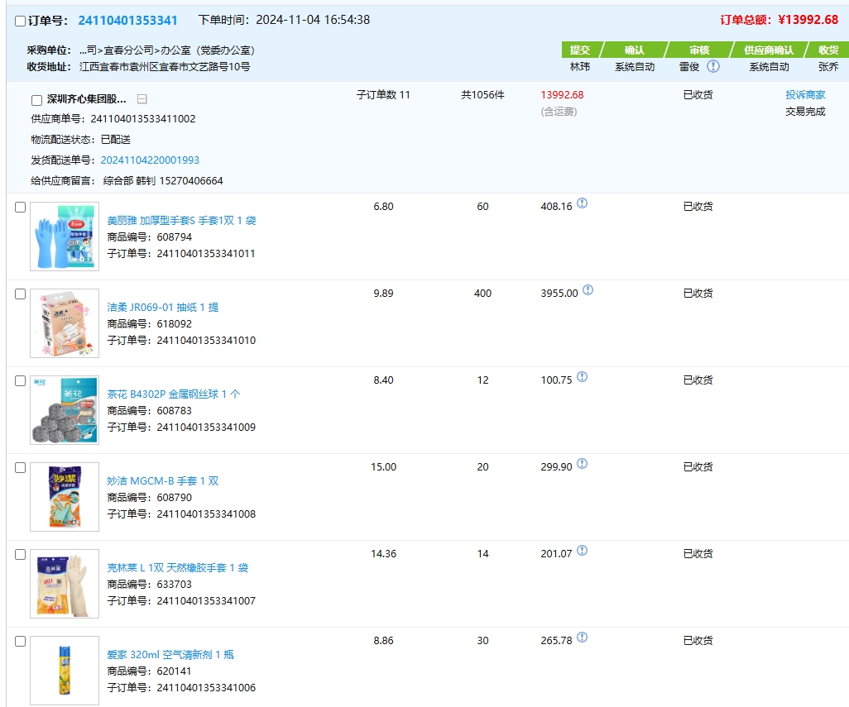Click the unit price 9.89
The width and height of the screenshot is (849, 707).
tap(383, 294)
